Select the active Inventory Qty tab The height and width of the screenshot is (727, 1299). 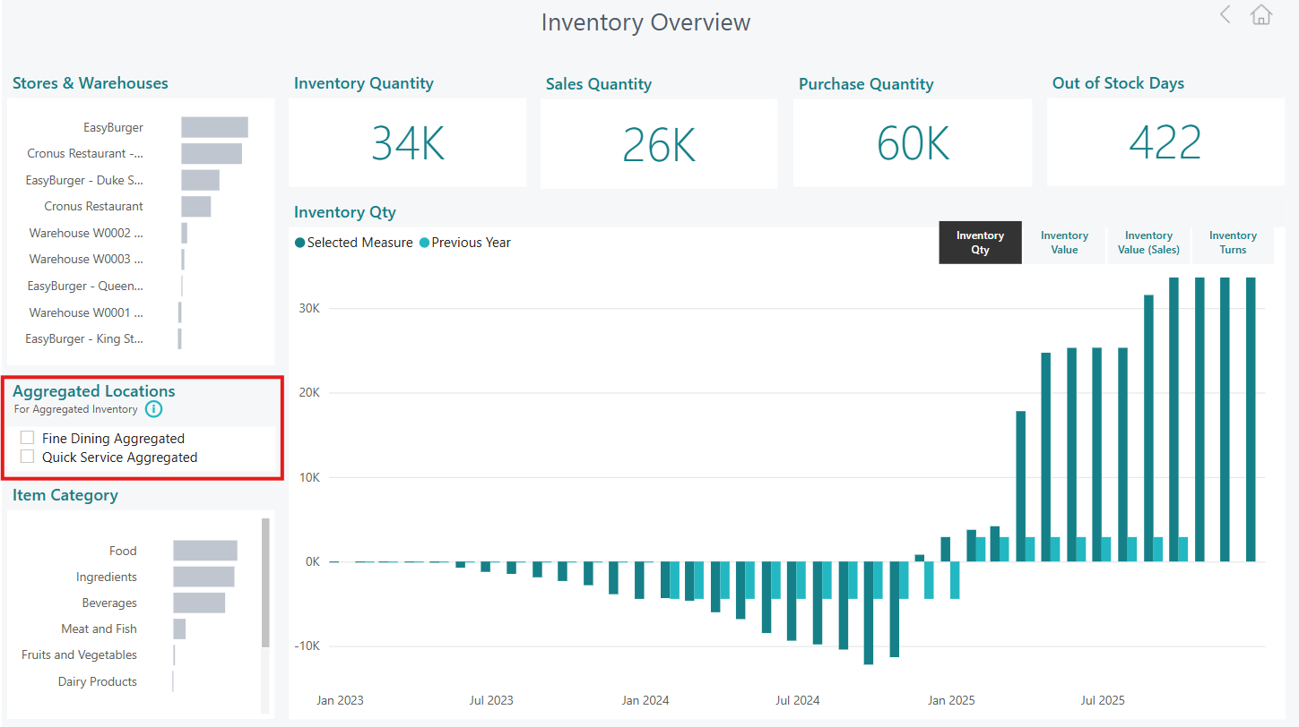tap(980, 243)
